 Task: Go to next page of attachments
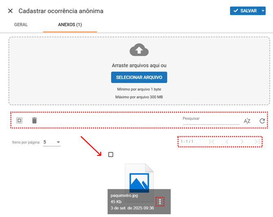coord(242,142)
